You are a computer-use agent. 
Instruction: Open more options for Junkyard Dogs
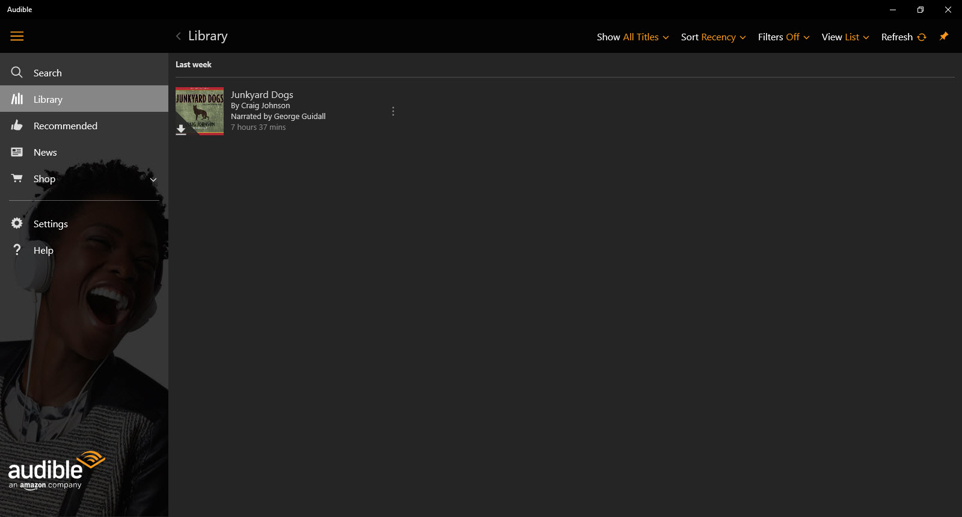(x=393, y=111)
